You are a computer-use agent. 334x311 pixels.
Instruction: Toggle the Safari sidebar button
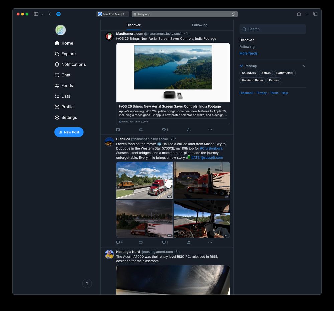(36, 14)
